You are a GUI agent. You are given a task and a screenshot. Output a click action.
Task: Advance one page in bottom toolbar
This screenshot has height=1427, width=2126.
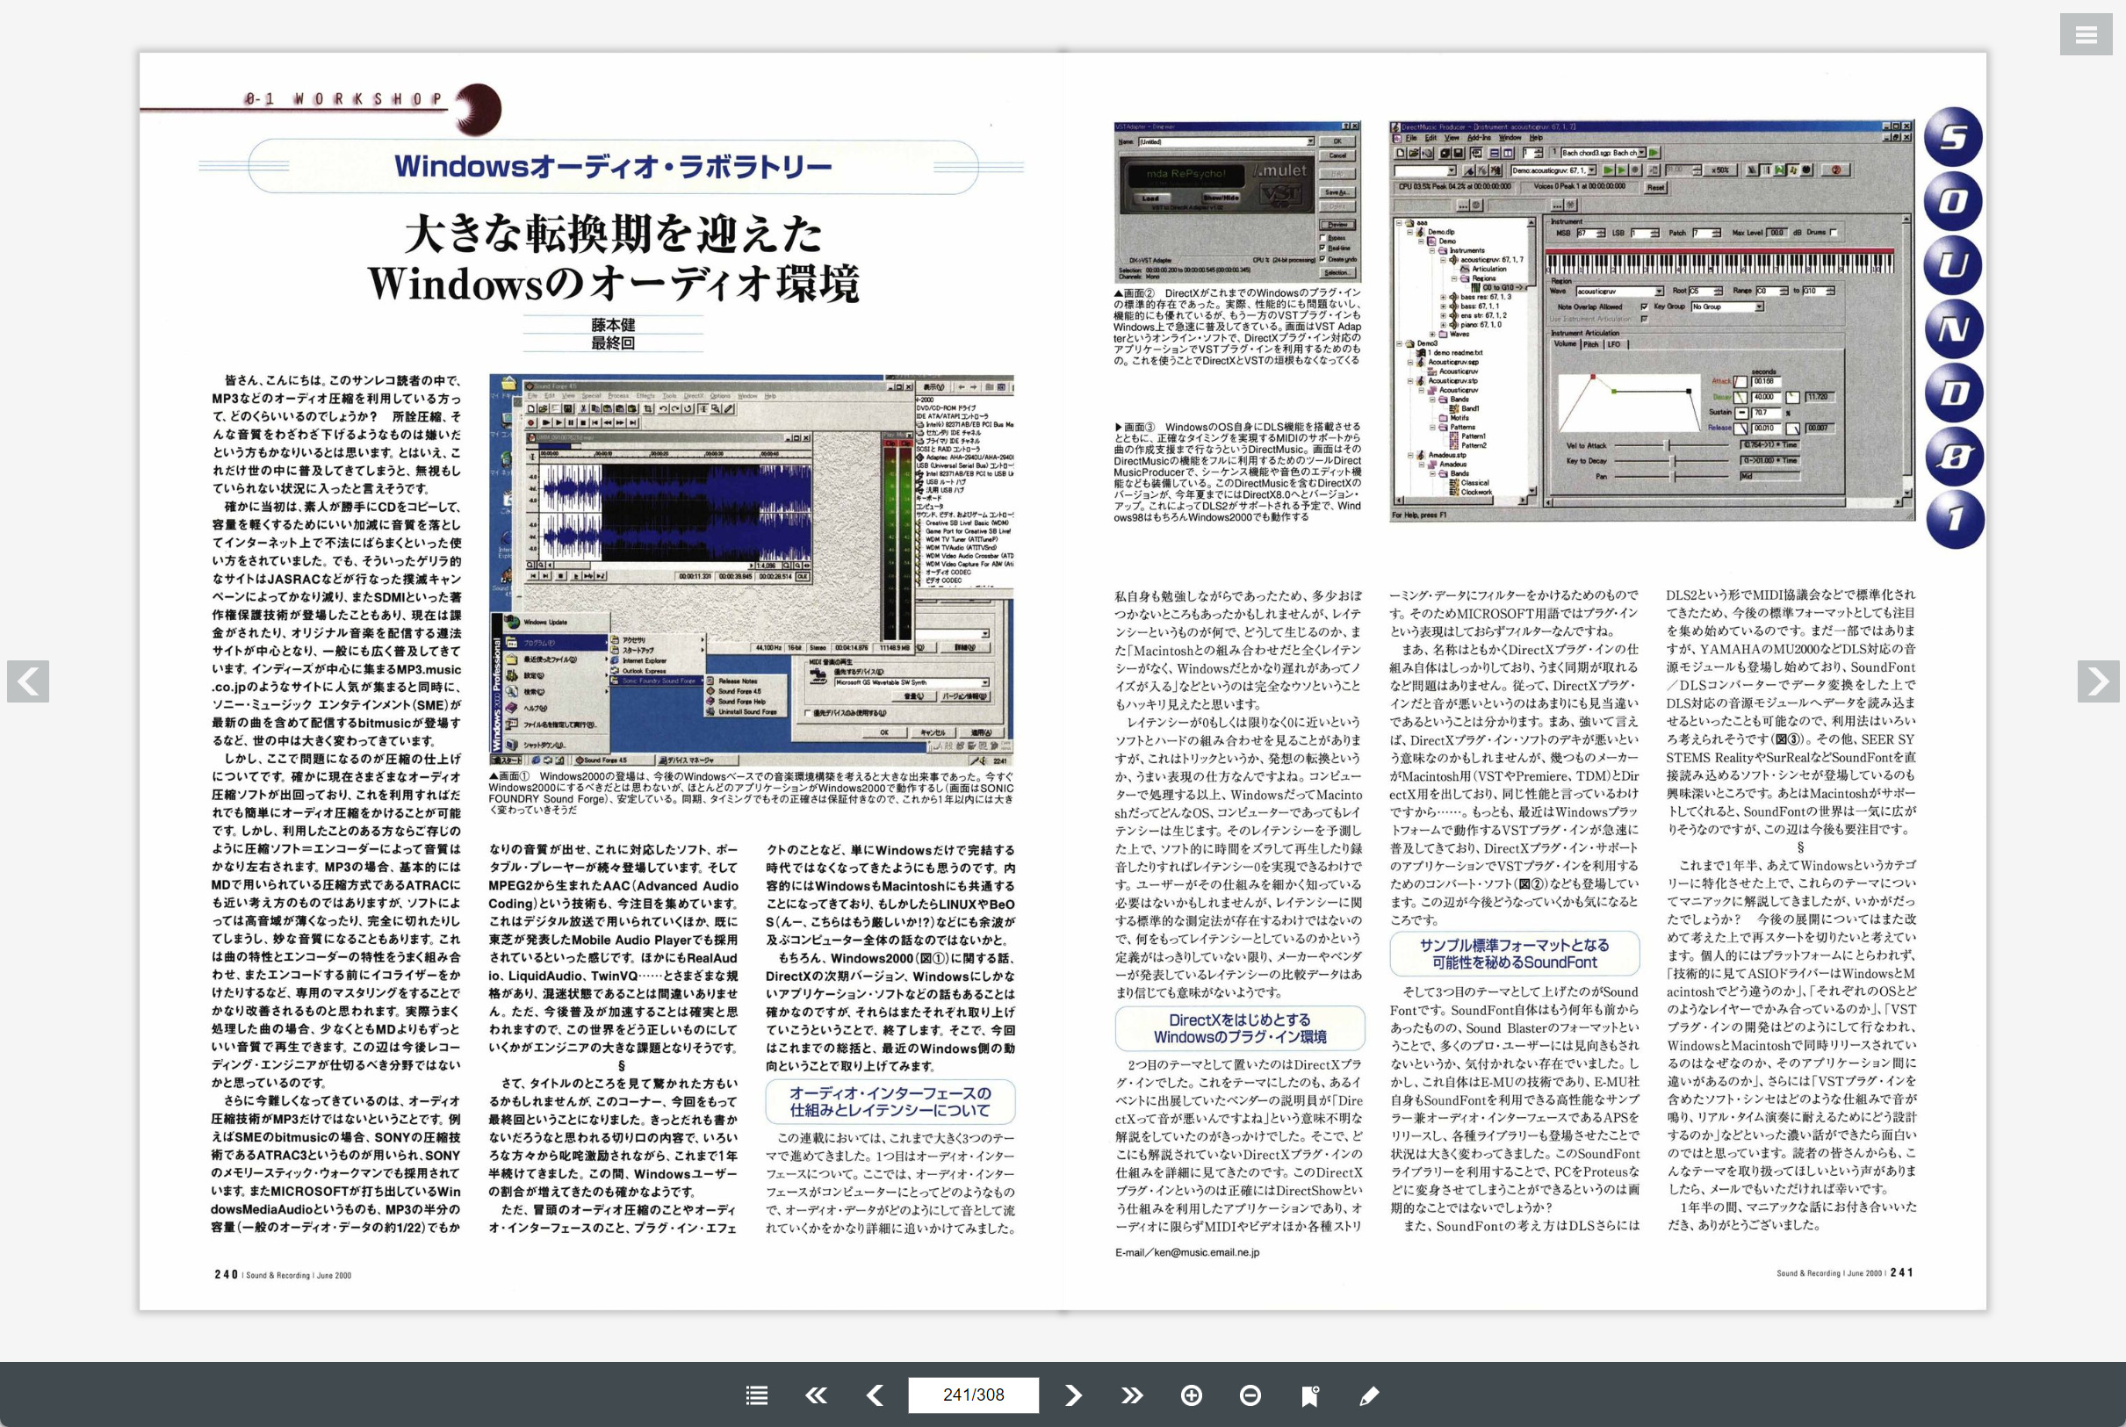click(x=1073, y=1395)
